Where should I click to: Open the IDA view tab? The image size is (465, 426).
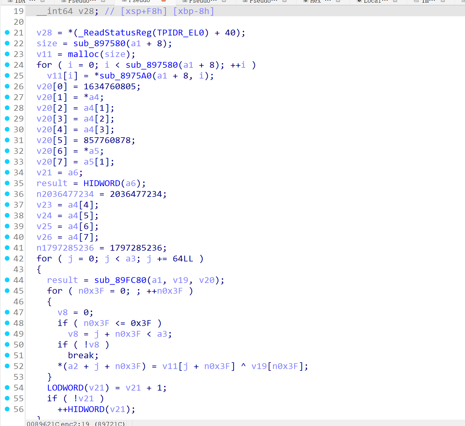tap(20, 1)
